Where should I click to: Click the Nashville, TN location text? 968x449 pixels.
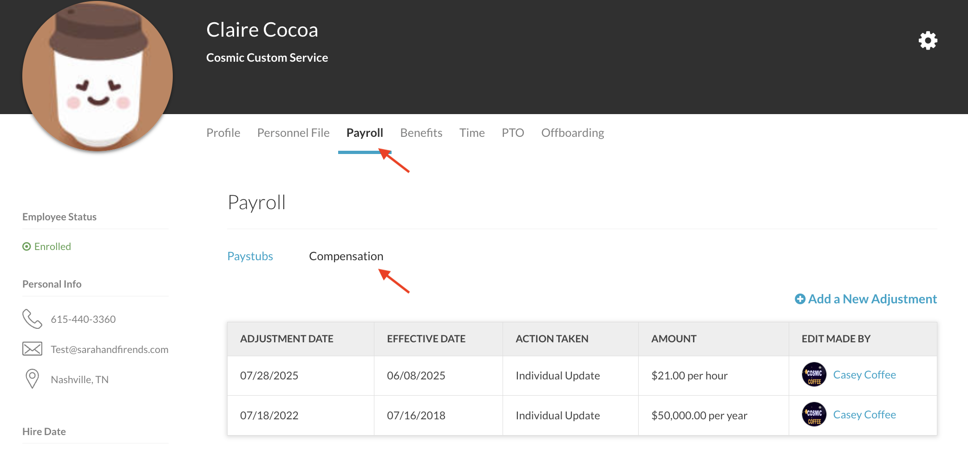79,379
